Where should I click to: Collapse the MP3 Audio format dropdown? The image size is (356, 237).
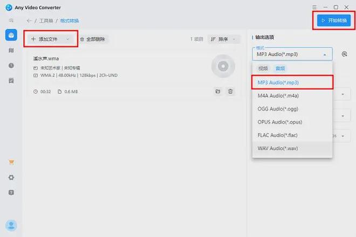(325, 54)
